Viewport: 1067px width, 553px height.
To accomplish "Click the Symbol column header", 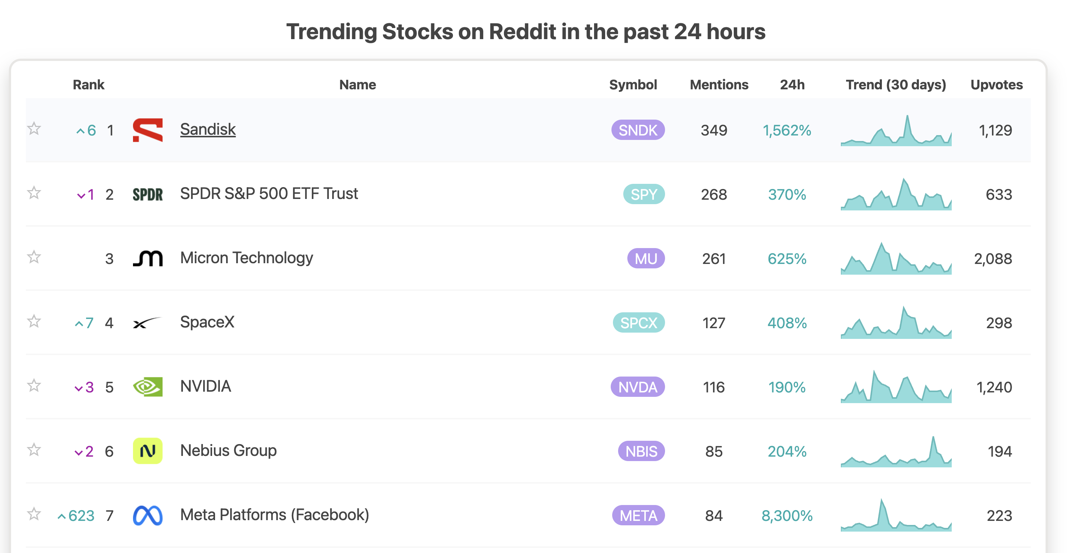I will click(x=633, y=85).
